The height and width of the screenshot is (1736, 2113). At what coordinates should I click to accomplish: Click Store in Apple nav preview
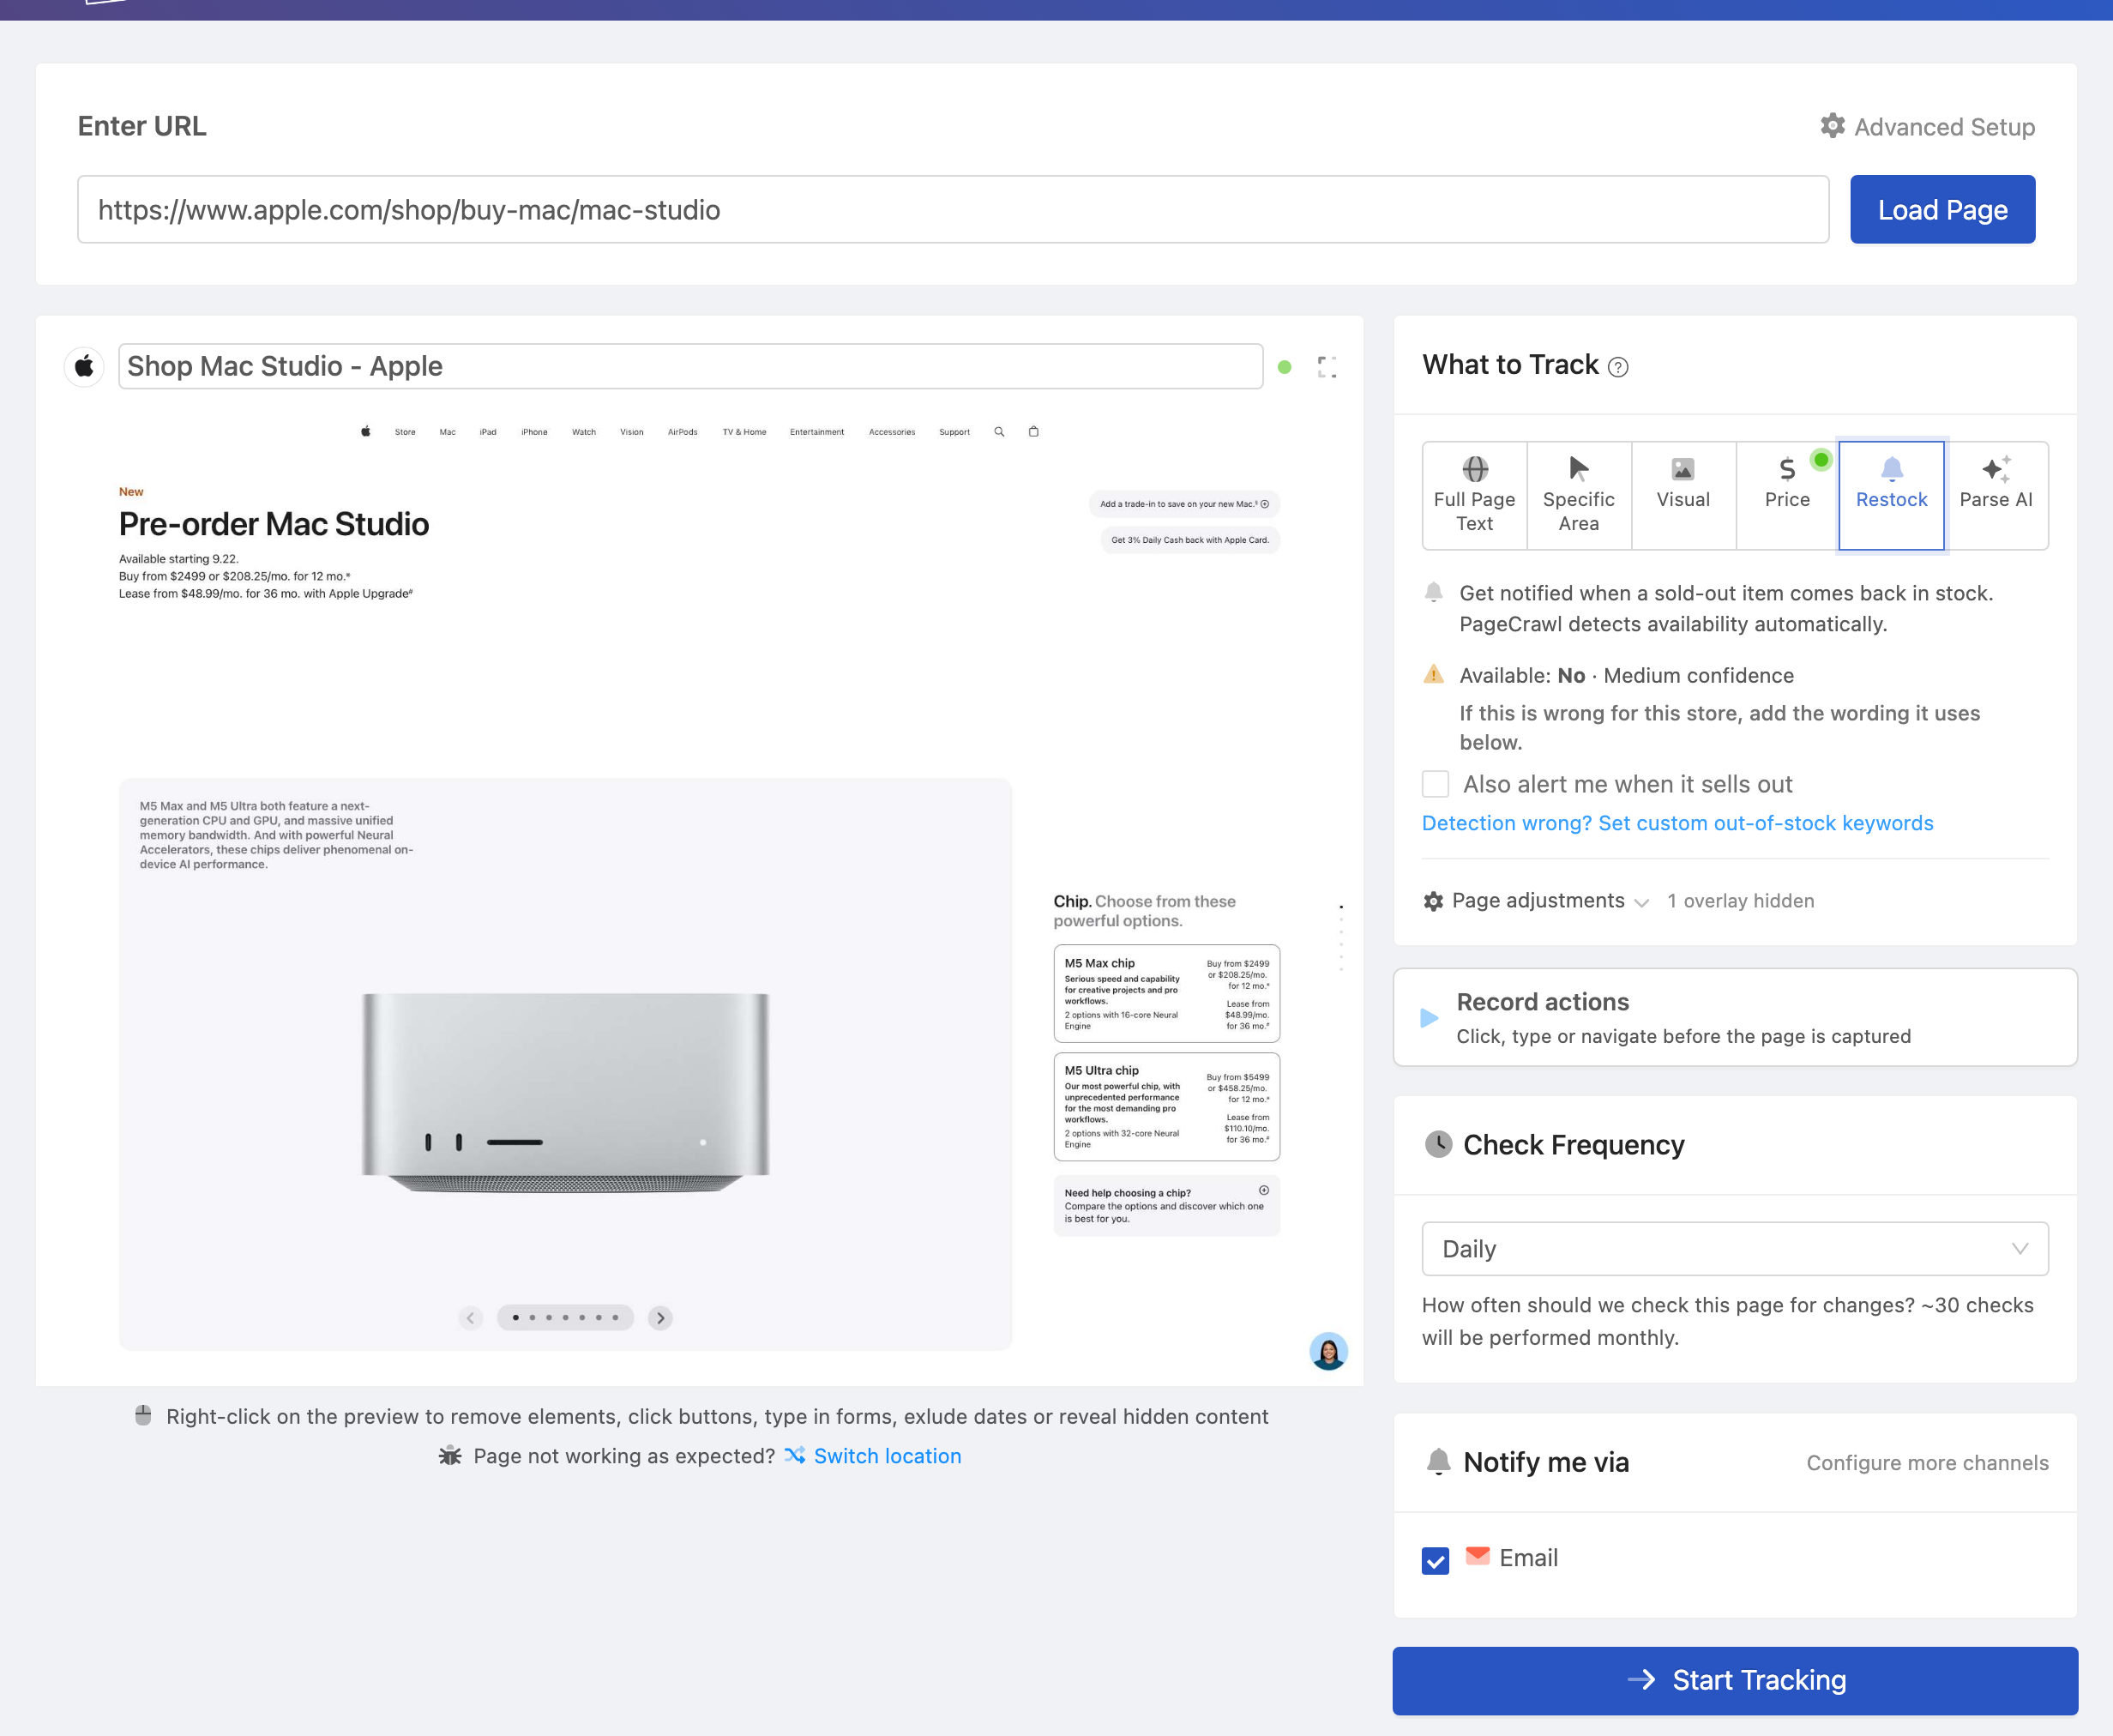[x=405, y=432]
